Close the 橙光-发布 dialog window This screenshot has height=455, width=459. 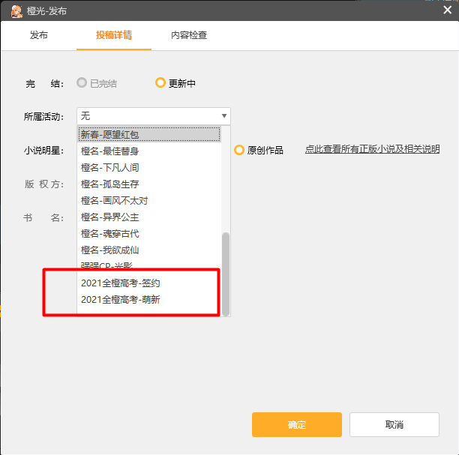click(x=447, y=10)
